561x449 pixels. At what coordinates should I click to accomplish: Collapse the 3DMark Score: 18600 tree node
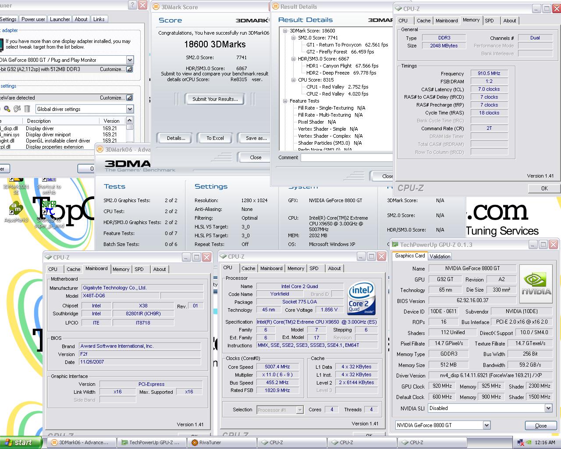(x=285, y=31)
